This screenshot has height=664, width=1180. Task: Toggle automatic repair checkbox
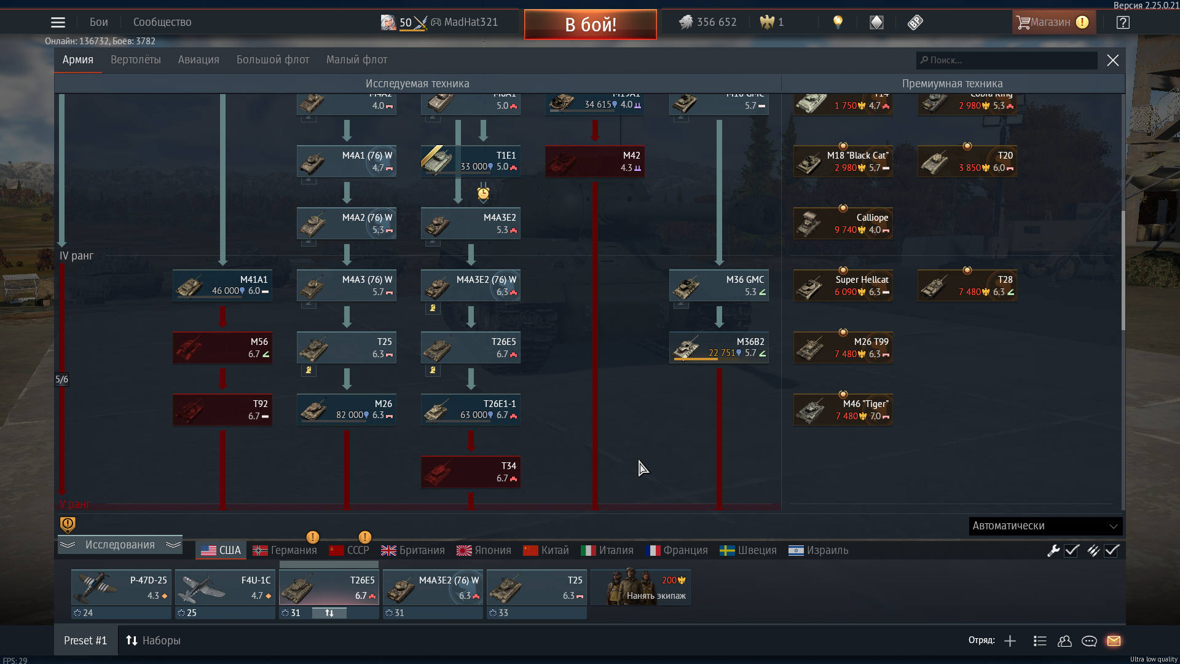pyautogui.click(x=1072, y=550)
